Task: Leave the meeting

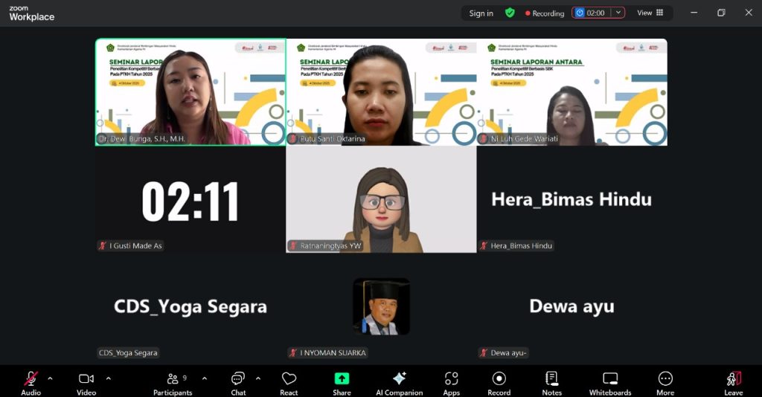Action: (733, 382)
